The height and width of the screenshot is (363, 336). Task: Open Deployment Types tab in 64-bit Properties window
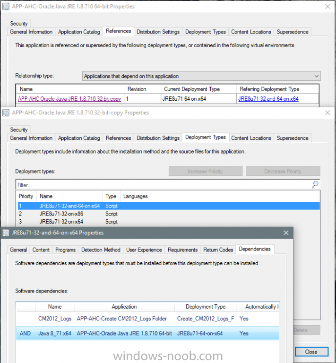pyautogui.click(x=205, y=32)
